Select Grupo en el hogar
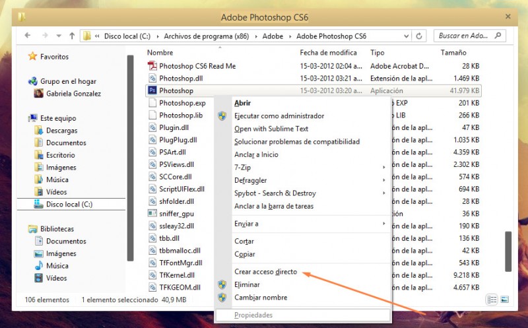Viewport: 528px width, 328px height. coord(68,81)
